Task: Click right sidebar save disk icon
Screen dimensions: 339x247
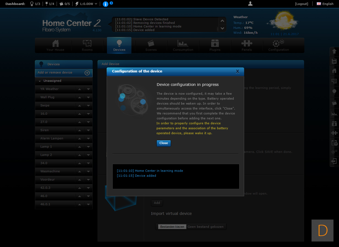Action: coord(334,61)
